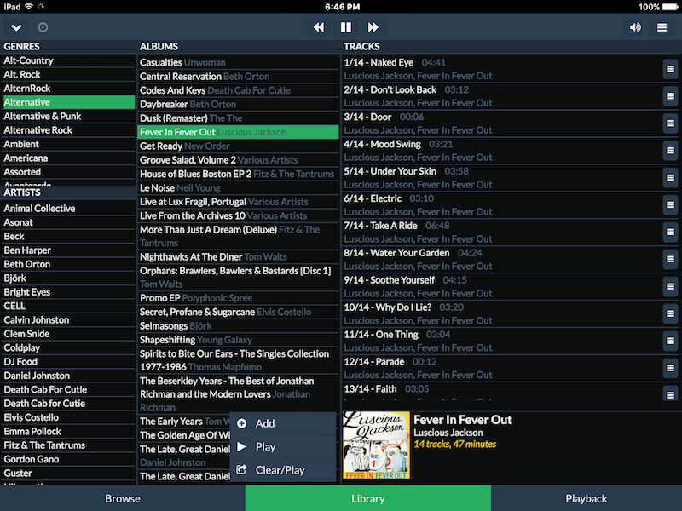Open track menu for Electric

point(670,204)
